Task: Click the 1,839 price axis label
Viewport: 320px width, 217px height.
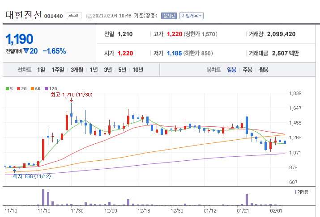Action: pos(295,93)
